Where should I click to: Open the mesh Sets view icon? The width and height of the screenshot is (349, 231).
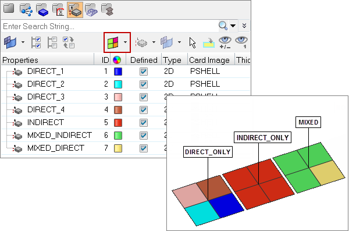[x=91, y=10]
